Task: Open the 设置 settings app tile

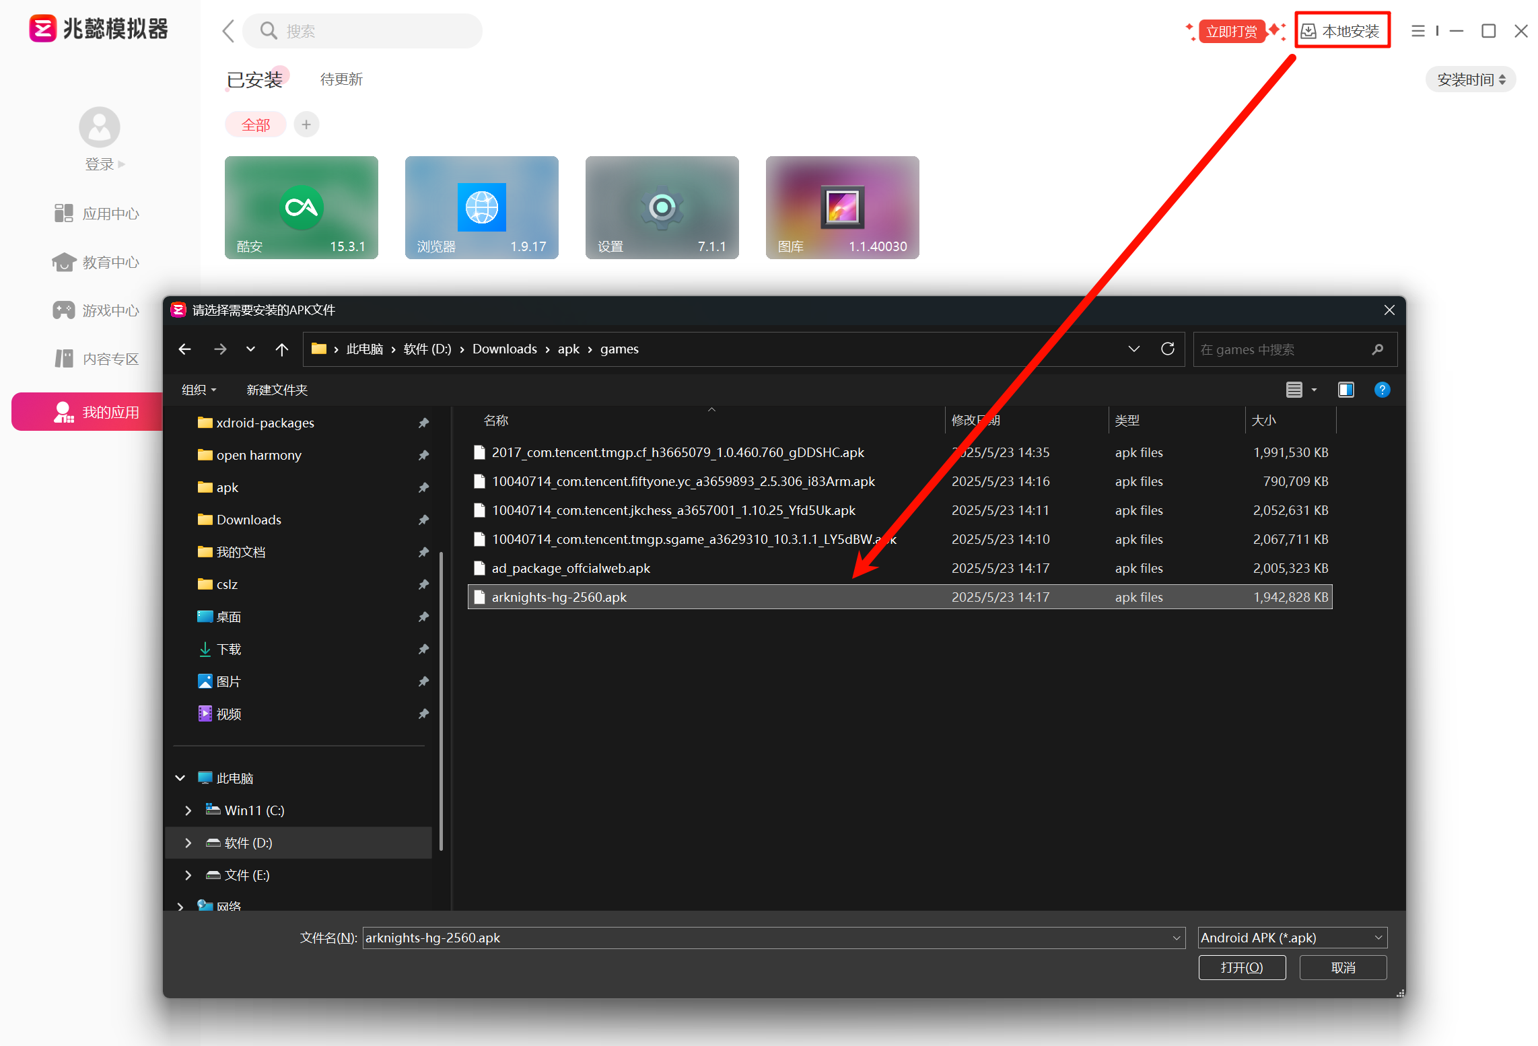Action: point(662,207)
